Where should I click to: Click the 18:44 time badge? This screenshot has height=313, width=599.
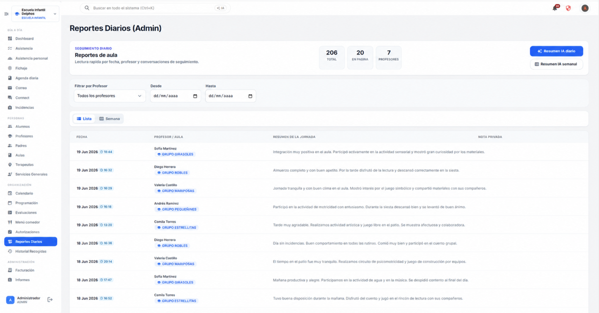pyautogui.click(x=106, y=152)
